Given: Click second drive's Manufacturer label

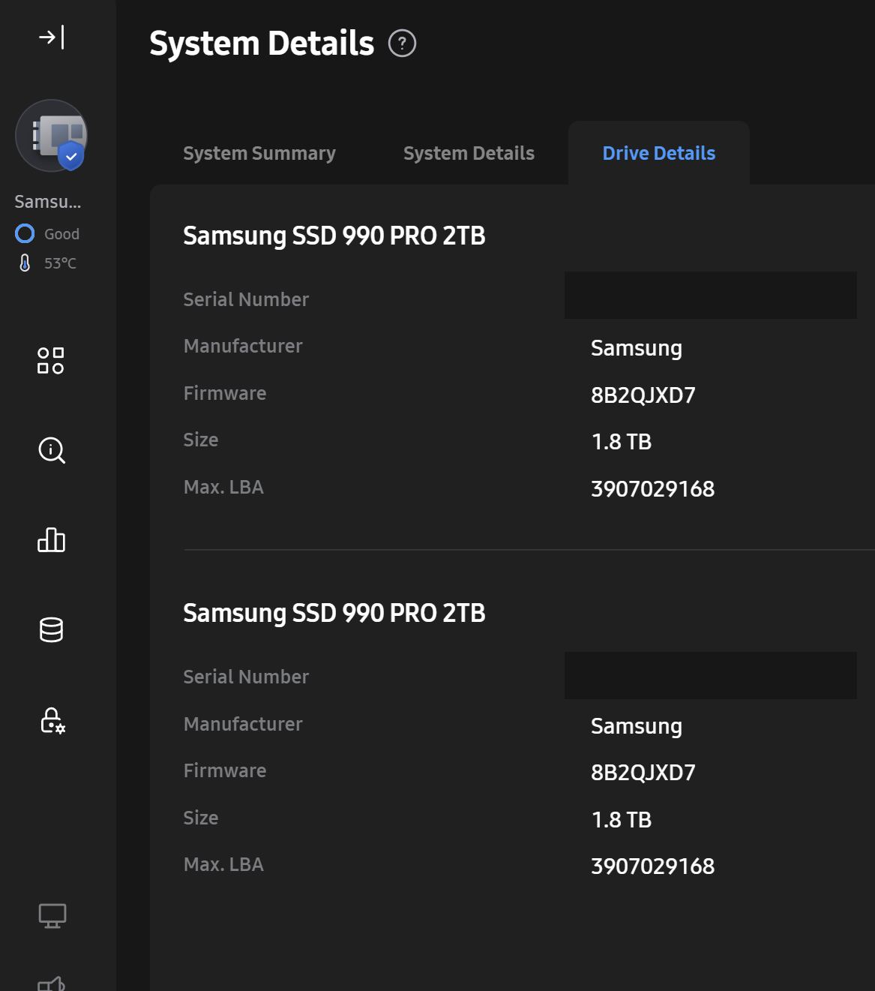Looking at the screenshot, I should point(243,724).
